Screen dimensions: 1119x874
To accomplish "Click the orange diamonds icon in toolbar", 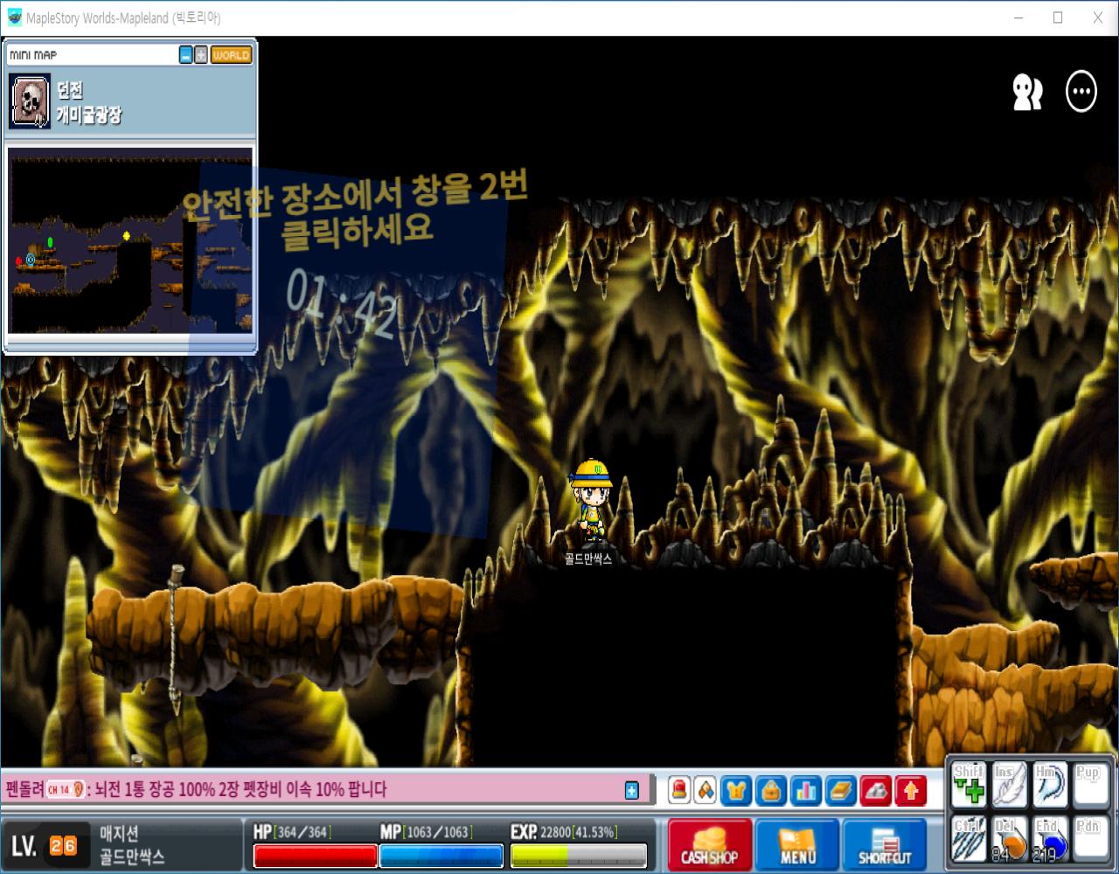I will (x=705, y=791).
